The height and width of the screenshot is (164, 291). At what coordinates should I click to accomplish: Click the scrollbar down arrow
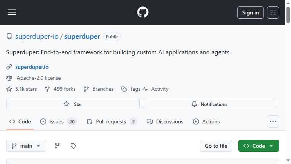288,161
